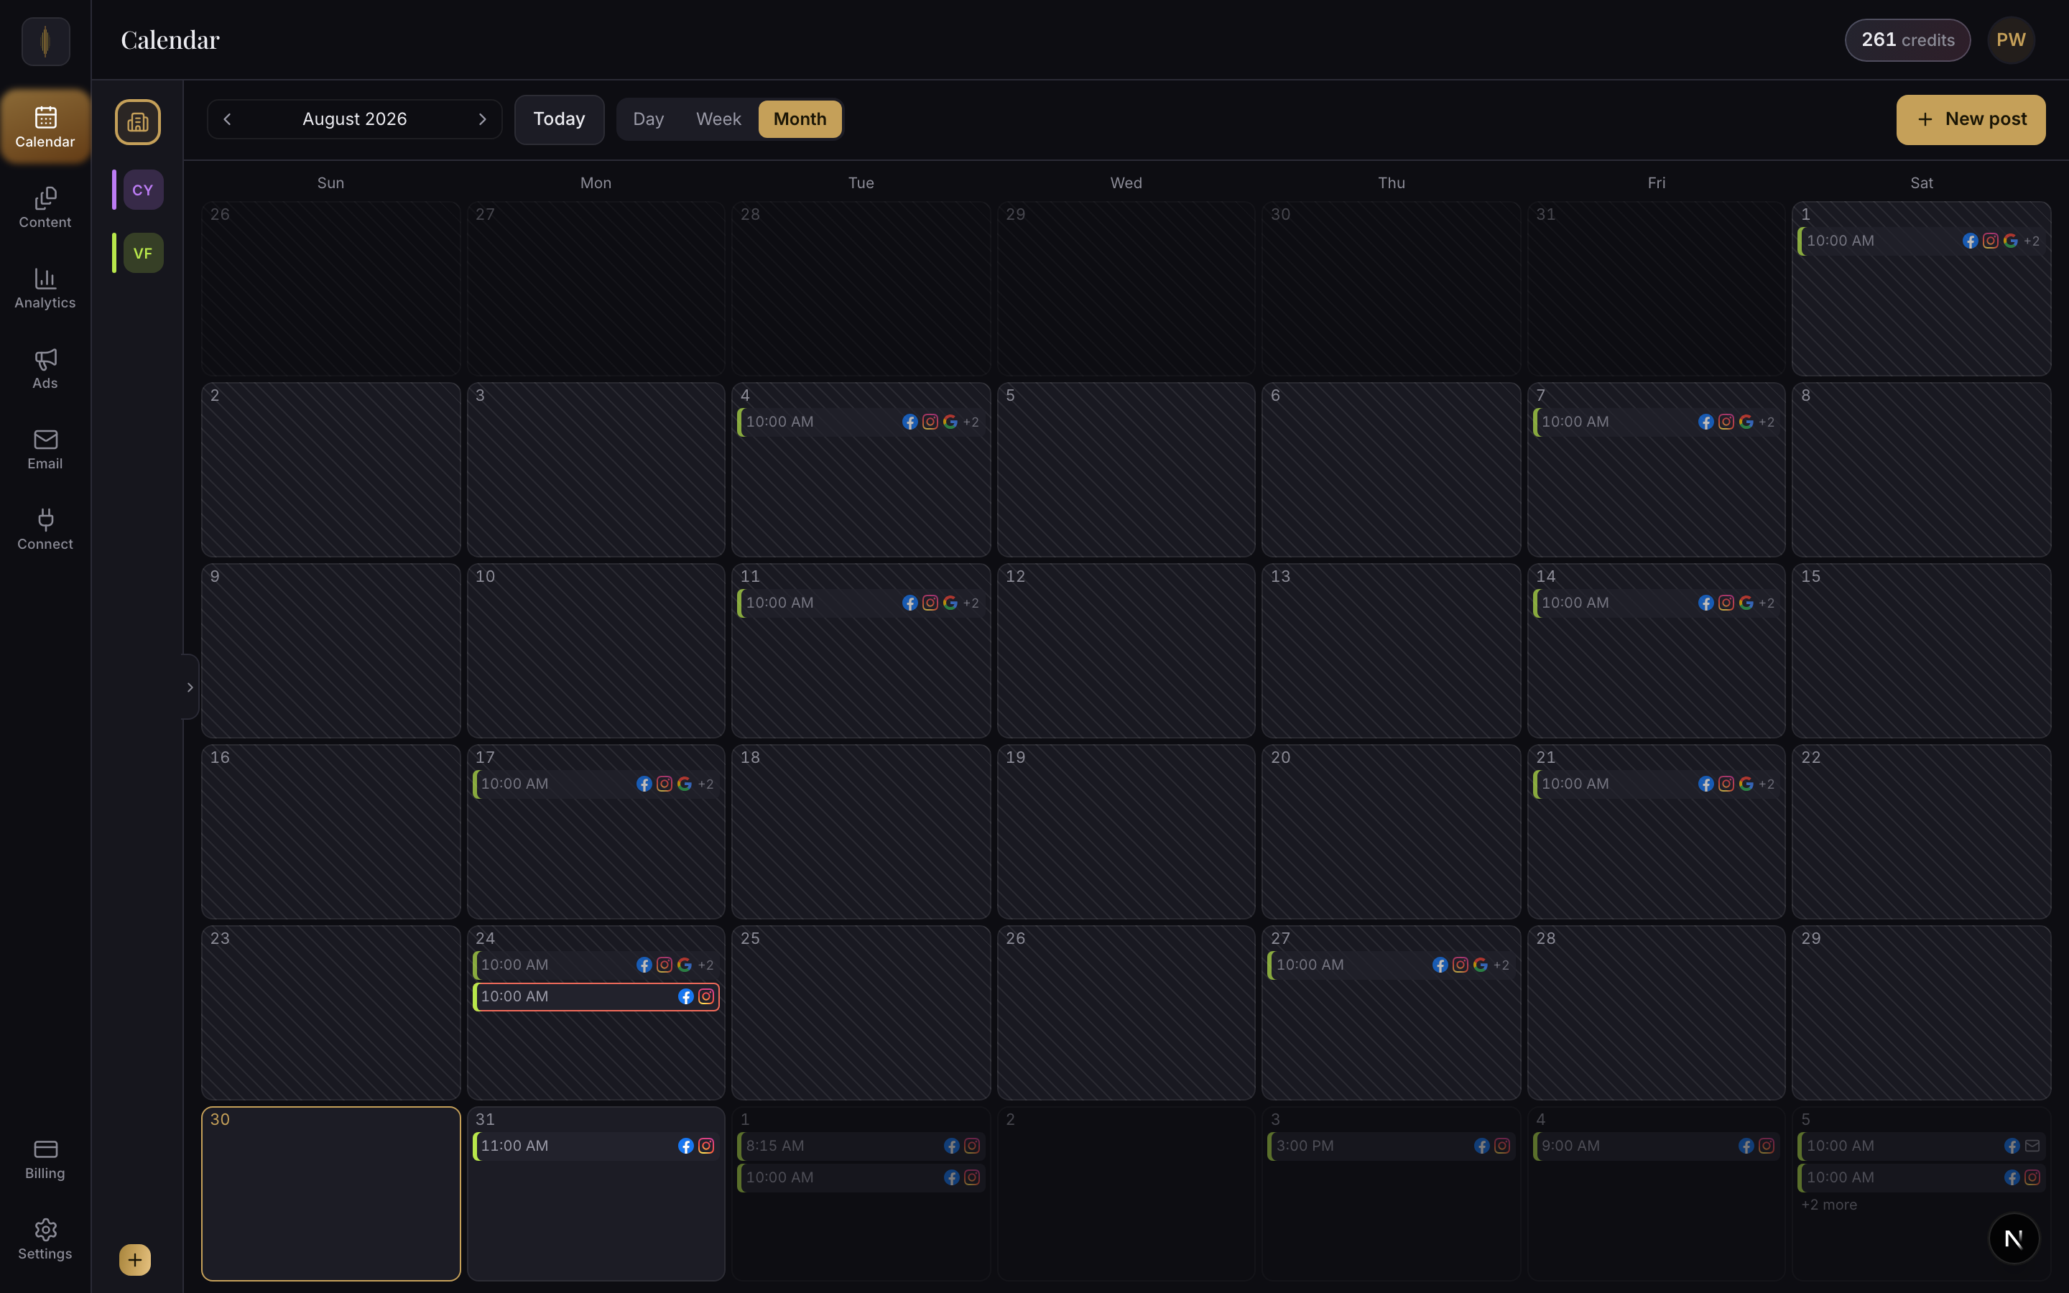This screenshot has width=2069, height=1293.
Task: Select the CY workspace avatar
Action: coord(143,190)
